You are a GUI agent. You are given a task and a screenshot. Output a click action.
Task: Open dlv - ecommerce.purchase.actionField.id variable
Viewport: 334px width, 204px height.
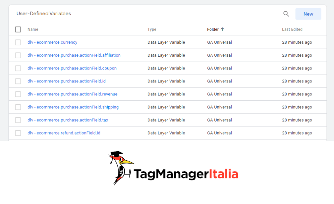(x=67, y=81)
